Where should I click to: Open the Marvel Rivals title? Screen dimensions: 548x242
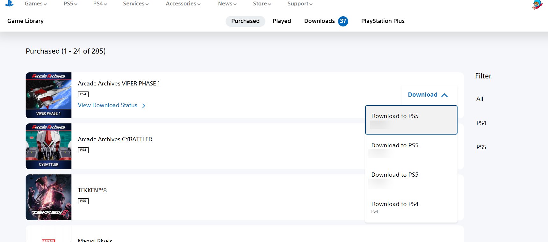coord(95,240)
